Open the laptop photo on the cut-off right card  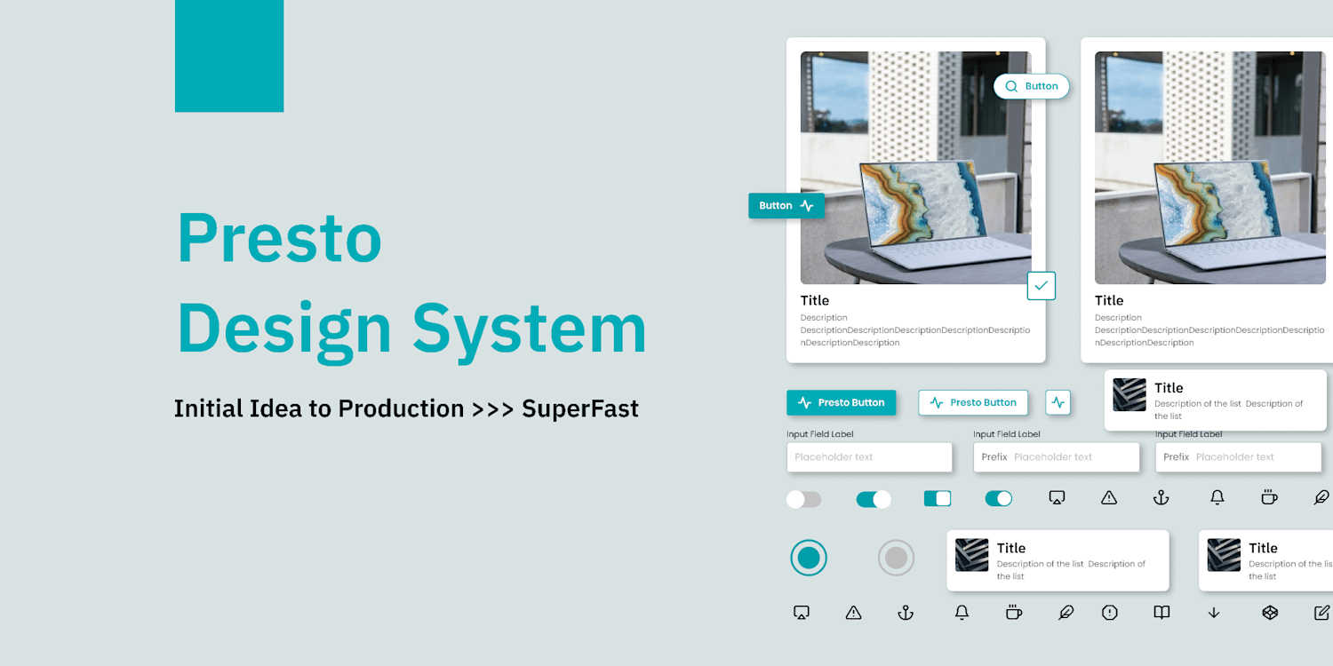click(x=1210, y=168)
